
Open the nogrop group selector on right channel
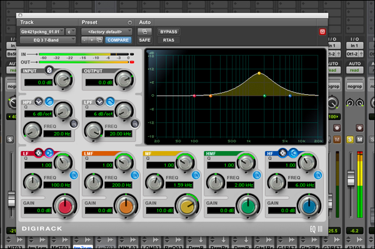(x=354, y=86)
